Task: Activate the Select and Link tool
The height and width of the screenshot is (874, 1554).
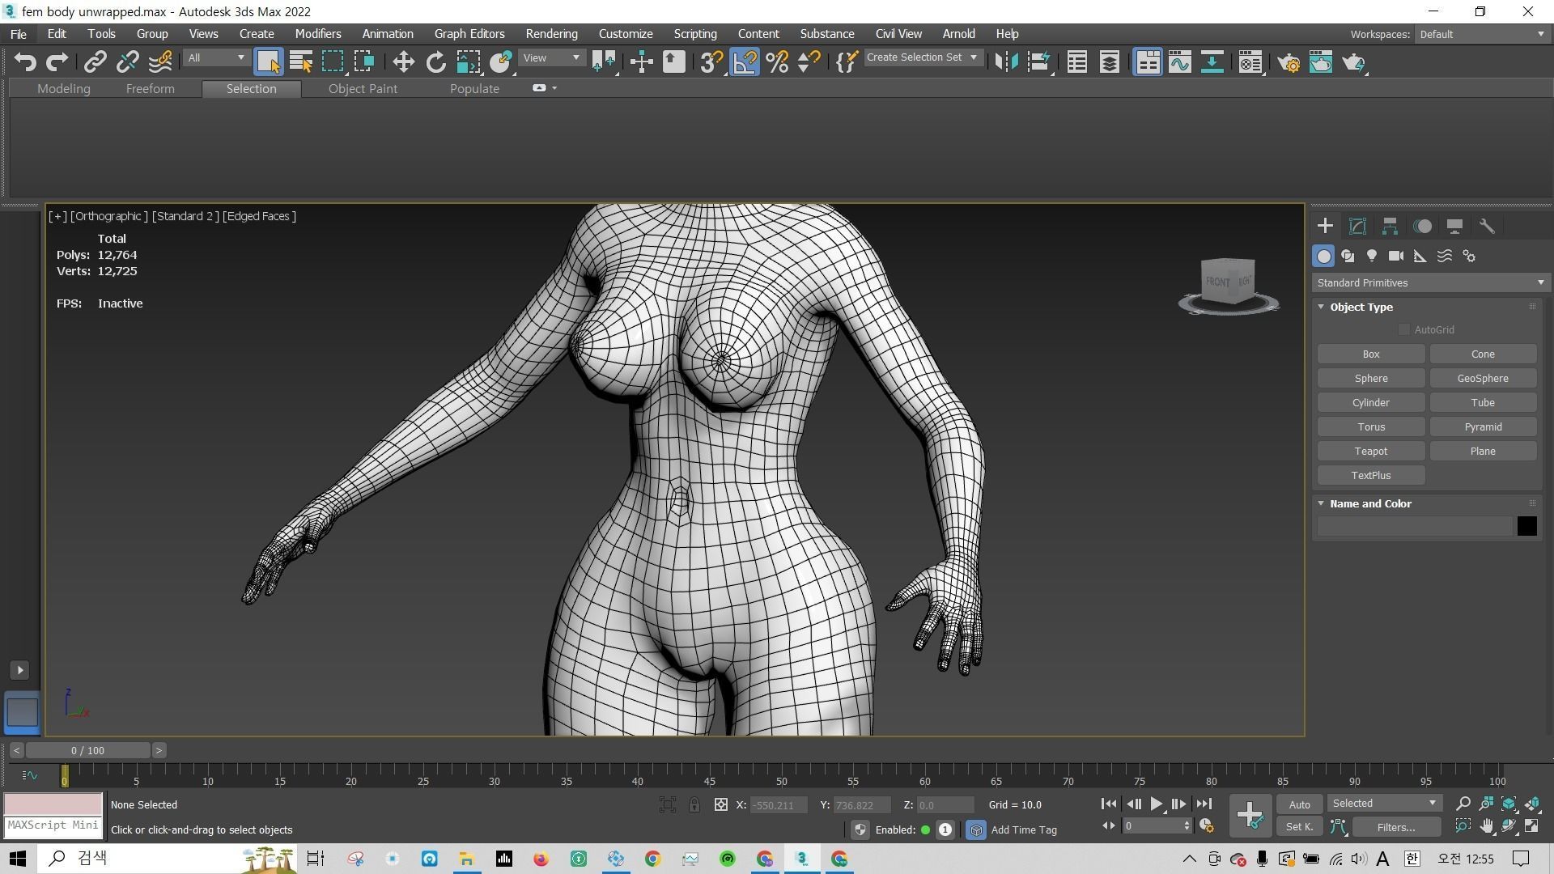Action: pyautogui.click(x=96, y=62)
